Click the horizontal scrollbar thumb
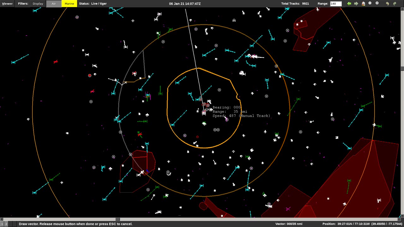Viewport: 404px width, 227px height. click(x=118, y=219)
